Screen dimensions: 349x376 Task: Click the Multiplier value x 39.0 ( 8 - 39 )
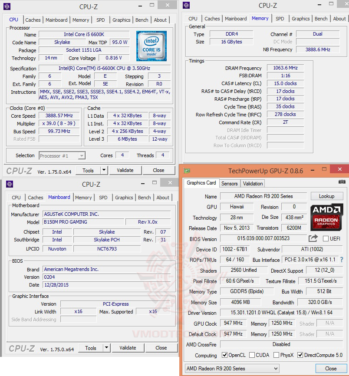click(x=59, y=123)
